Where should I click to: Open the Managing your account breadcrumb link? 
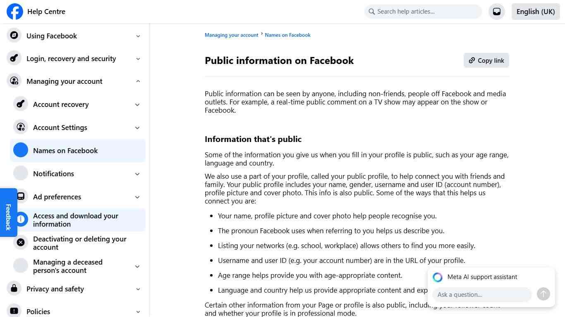231,35
